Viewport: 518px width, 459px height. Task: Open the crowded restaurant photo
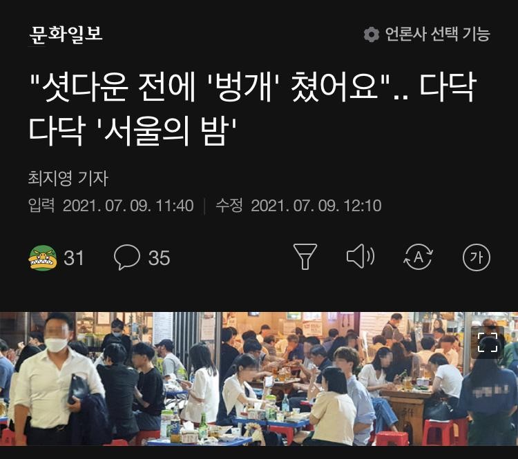(x=259, y=379)
